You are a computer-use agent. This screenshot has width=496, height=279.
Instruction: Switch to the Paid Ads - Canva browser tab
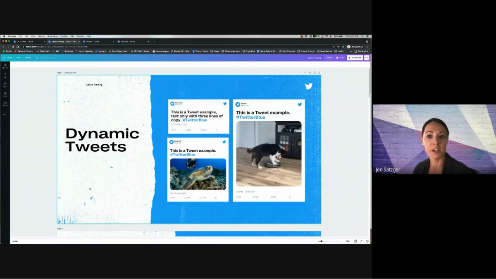tap(132, 41)
